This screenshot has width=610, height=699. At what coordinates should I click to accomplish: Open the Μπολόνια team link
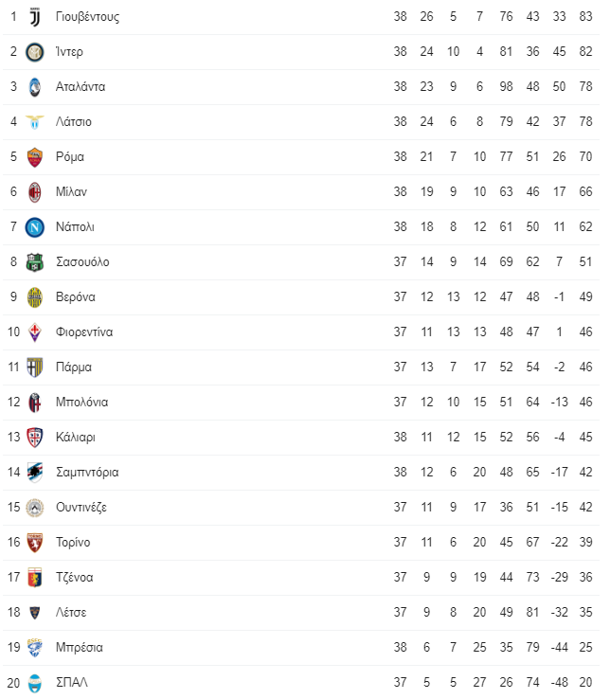tap(81, 403)
